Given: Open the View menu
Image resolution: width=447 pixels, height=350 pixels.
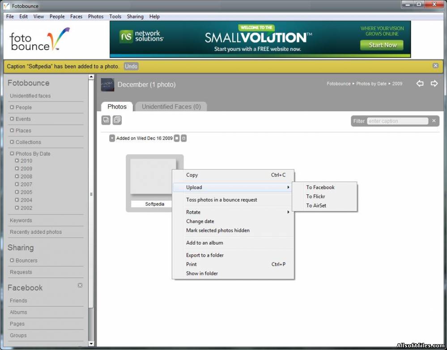Looking at the screenshot, I should tap(38, 17).
